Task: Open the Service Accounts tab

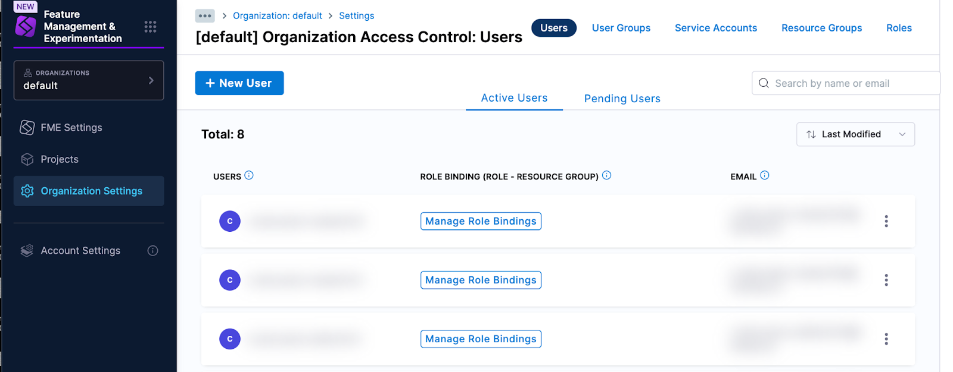Action: coord(715,28)
